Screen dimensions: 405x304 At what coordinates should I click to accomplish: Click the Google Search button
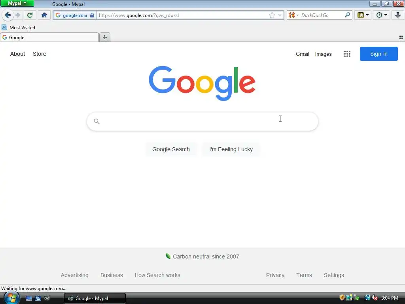click(x=171, y=149)
